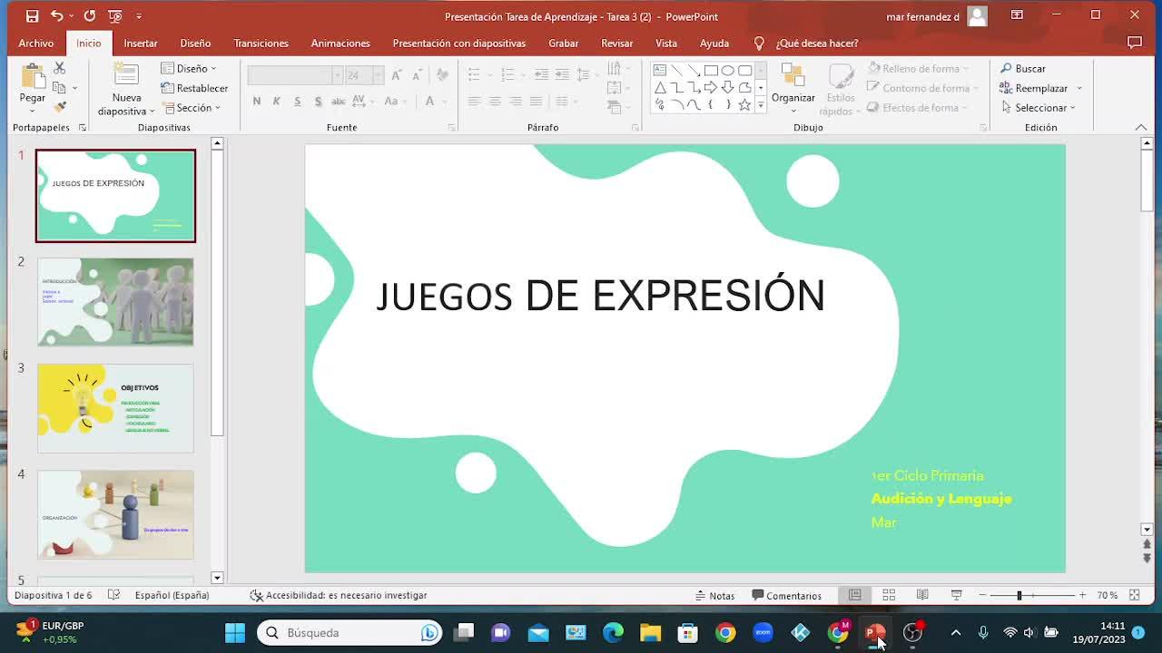Click the Buscar button
Image resolution: width=1162 pixels, height=653 pixels.
pos(1023,69)
